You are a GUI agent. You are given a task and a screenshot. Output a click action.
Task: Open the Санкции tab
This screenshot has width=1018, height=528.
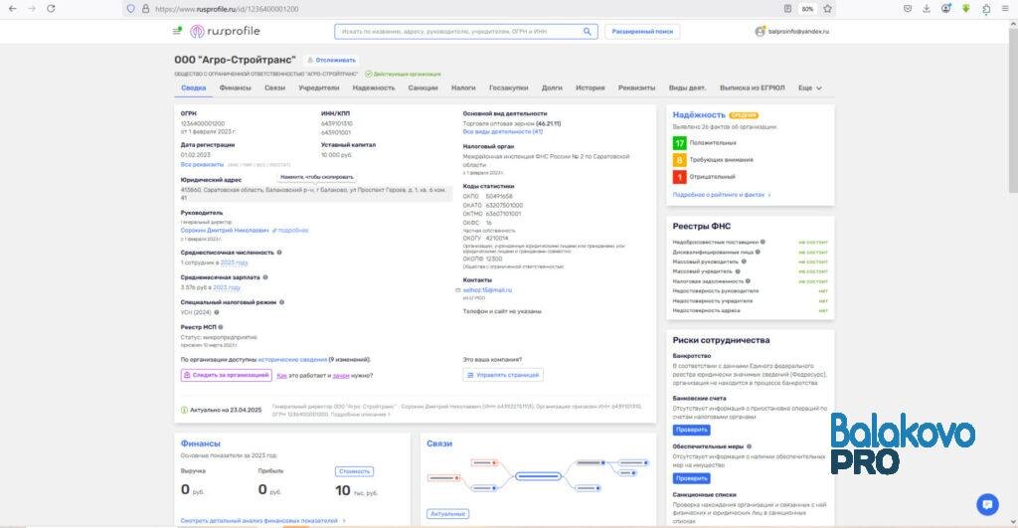tap(423, 88)
